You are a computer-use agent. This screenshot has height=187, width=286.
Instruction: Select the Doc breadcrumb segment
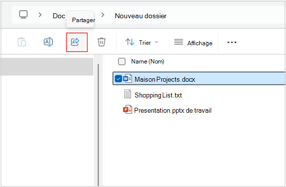coord(59,16)
